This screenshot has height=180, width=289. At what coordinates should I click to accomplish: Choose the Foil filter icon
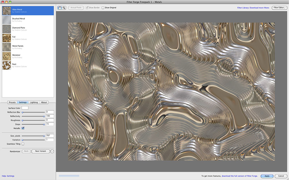click(7, 38)
